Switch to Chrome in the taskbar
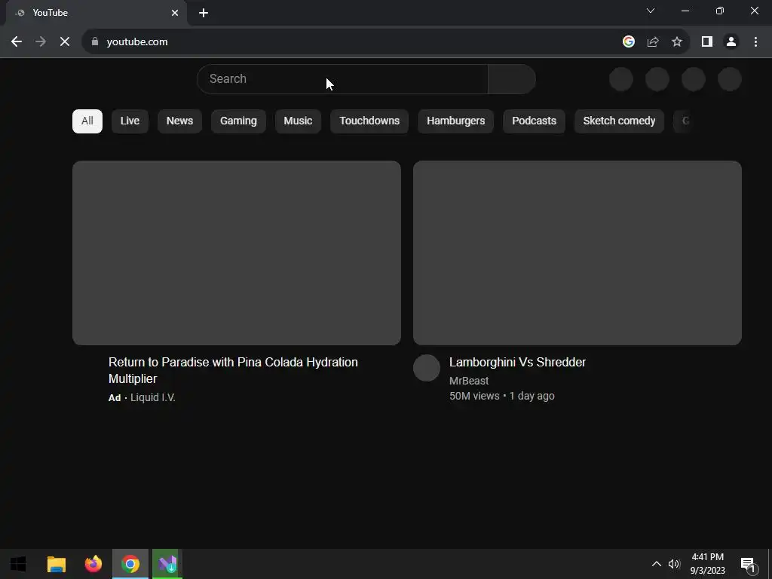 coord(130,564)
